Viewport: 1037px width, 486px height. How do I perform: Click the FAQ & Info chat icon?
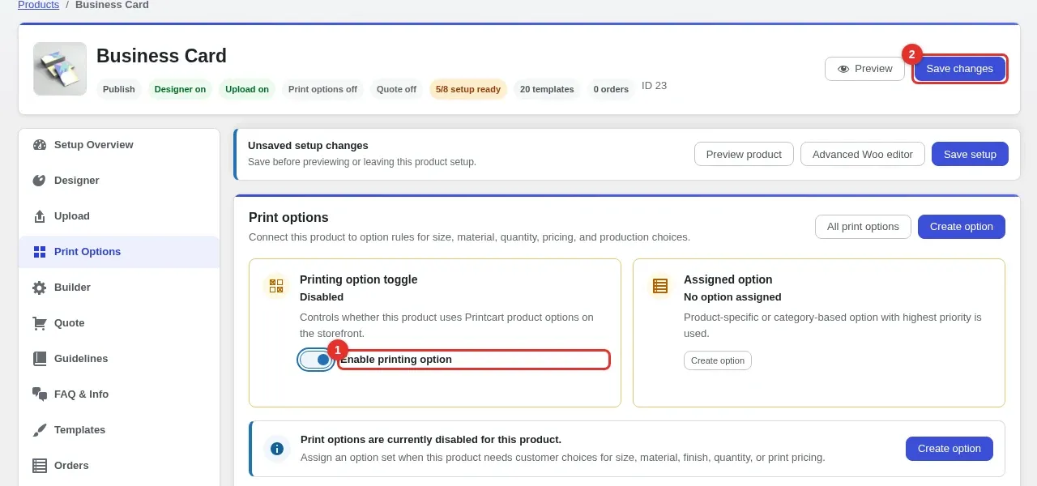tap(40, 394)
